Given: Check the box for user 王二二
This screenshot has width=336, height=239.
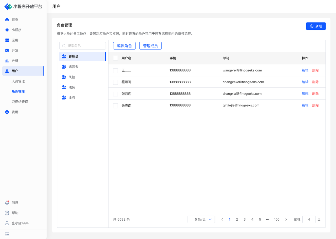Looking at the screenshot, I should [115, 71].
